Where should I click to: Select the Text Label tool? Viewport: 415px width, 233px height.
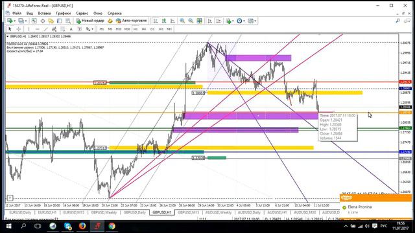[79, 29]
